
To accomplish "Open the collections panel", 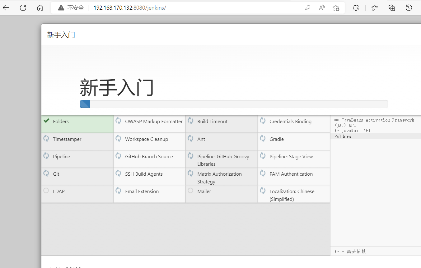I will pos(392,8).
